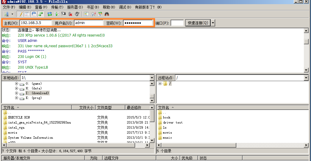Select the $RECYCLE.BIN local folder
Screen dimensions: 311x161
pyautogui.click(x=19, y=117)
